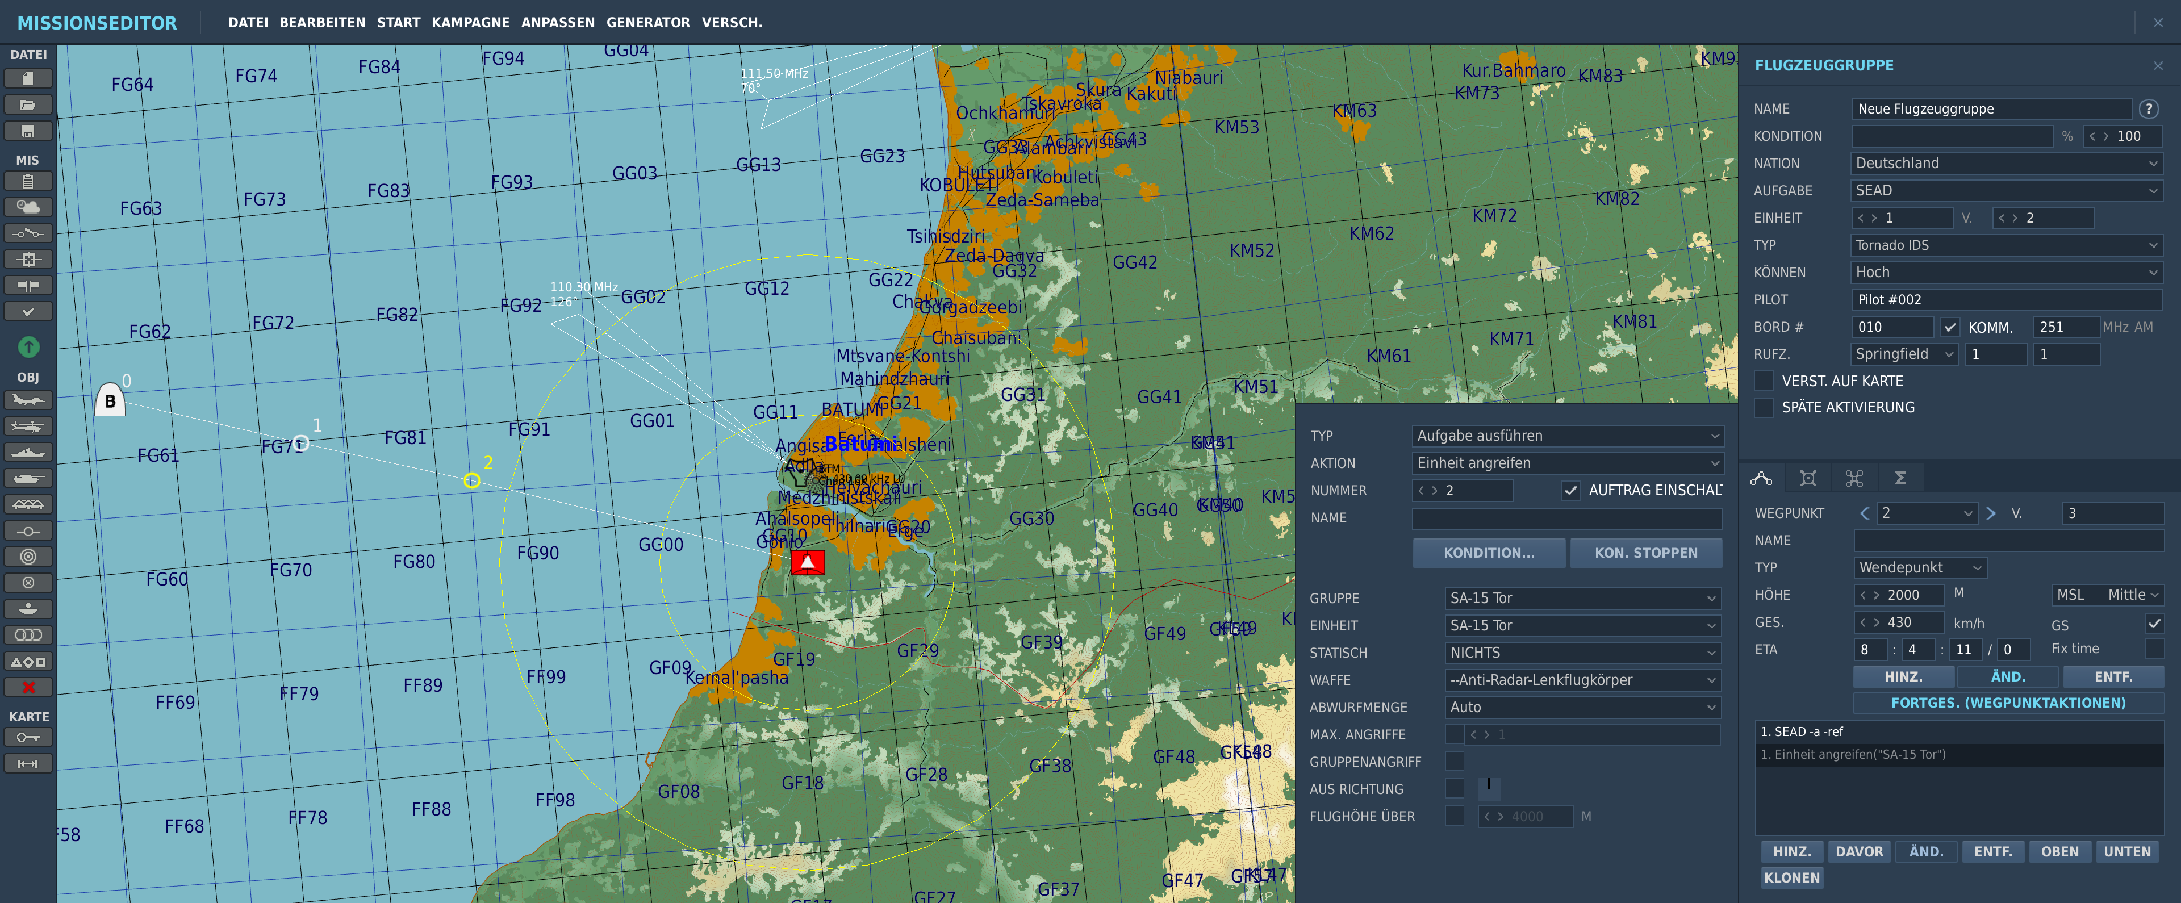
Task: Open the Springfield callsign dropdown
Action: pyautogui.click(x=1904, y=354)
